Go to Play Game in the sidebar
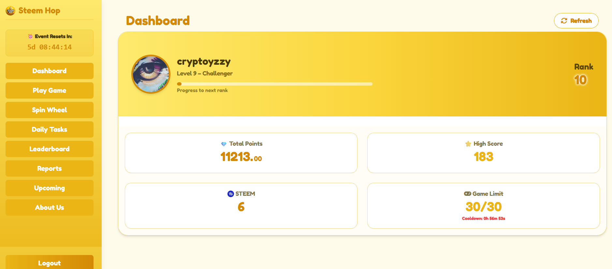Image resolution: width=612 pixels, height=269 pixels. point(50,90)
